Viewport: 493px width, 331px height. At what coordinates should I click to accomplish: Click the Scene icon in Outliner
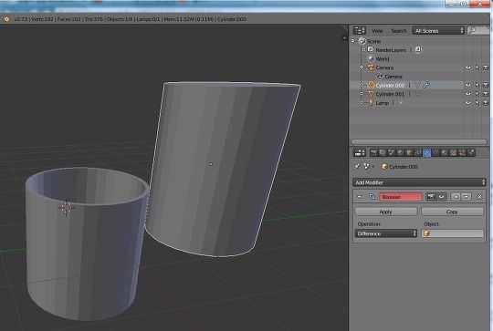click(362, 41)
